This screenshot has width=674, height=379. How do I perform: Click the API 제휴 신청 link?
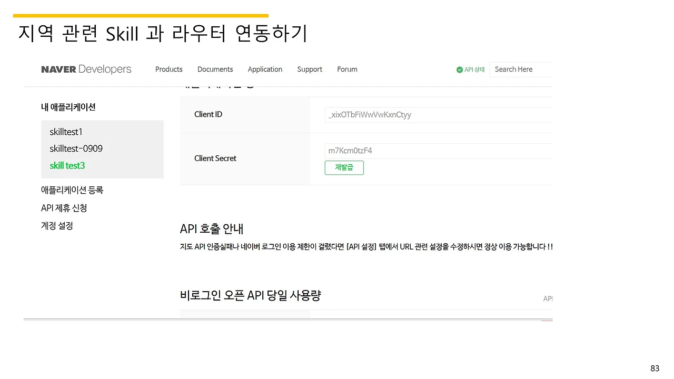[x=64, y=207]
